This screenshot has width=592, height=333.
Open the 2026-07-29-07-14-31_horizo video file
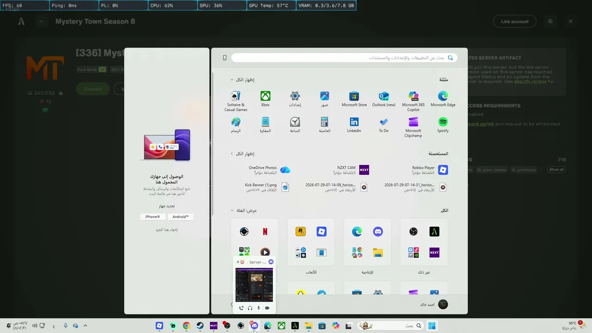coord(416,187)
